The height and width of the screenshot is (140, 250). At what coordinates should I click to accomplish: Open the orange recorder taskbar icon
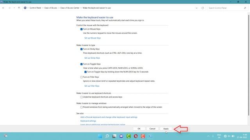point(143,136)
